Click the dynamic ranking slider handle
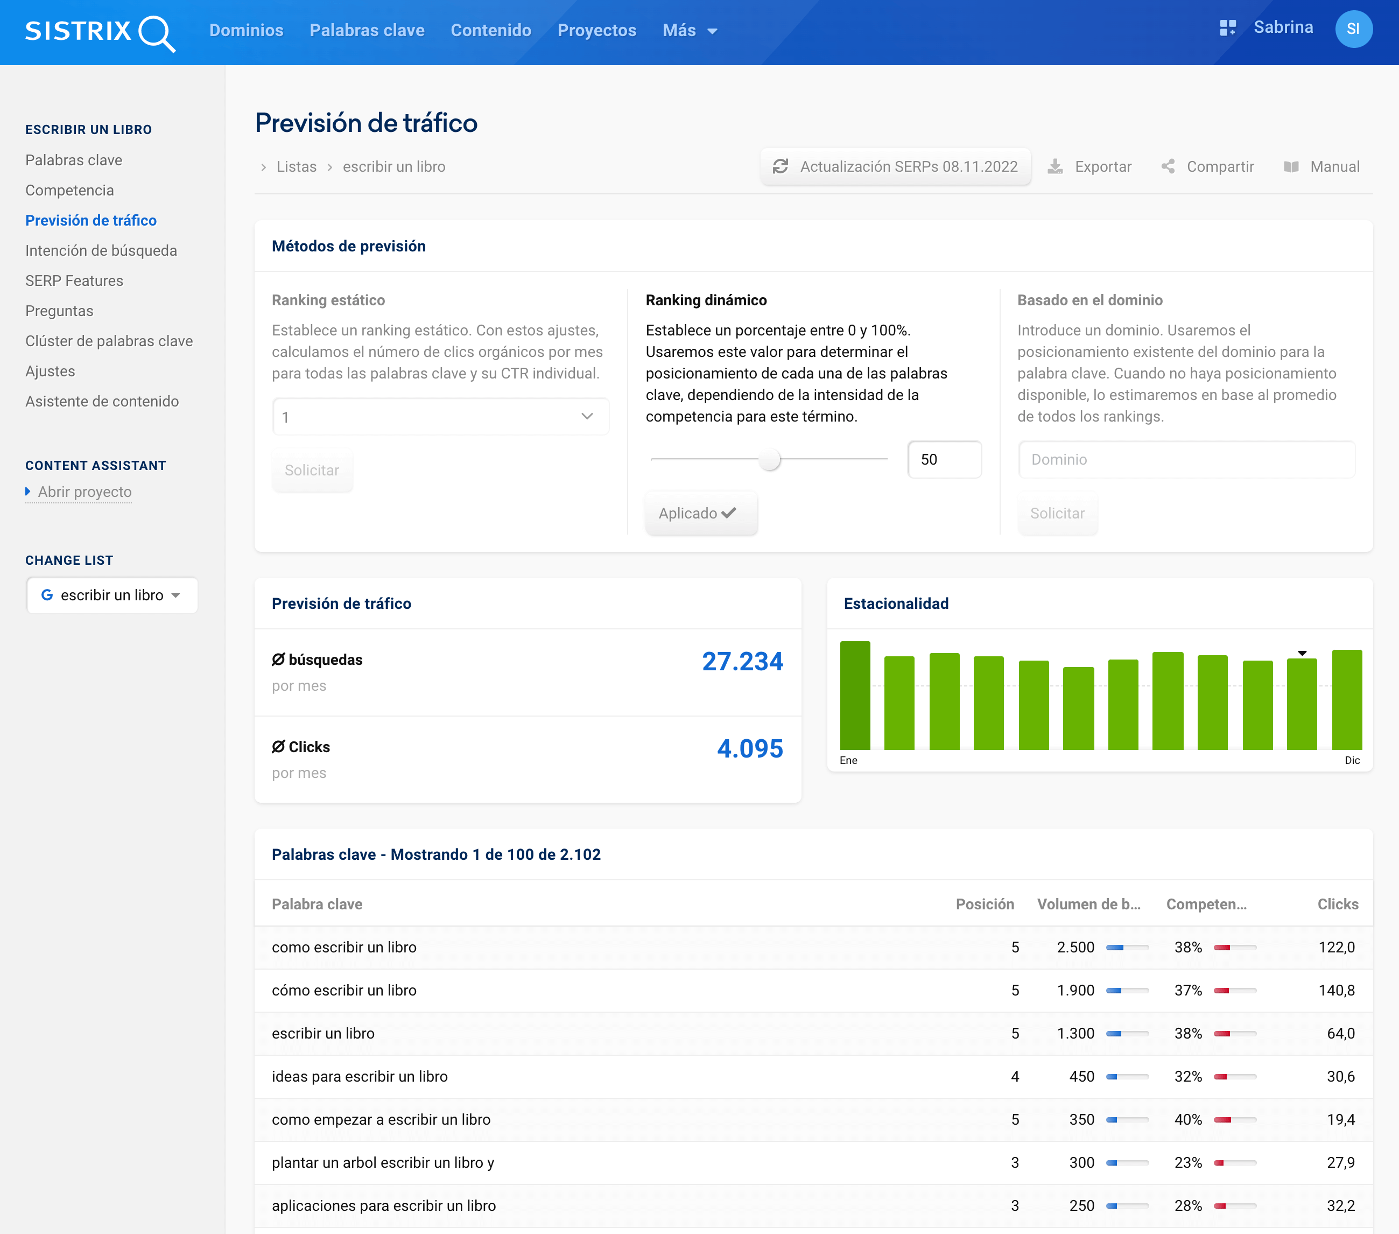 [769, 459]
